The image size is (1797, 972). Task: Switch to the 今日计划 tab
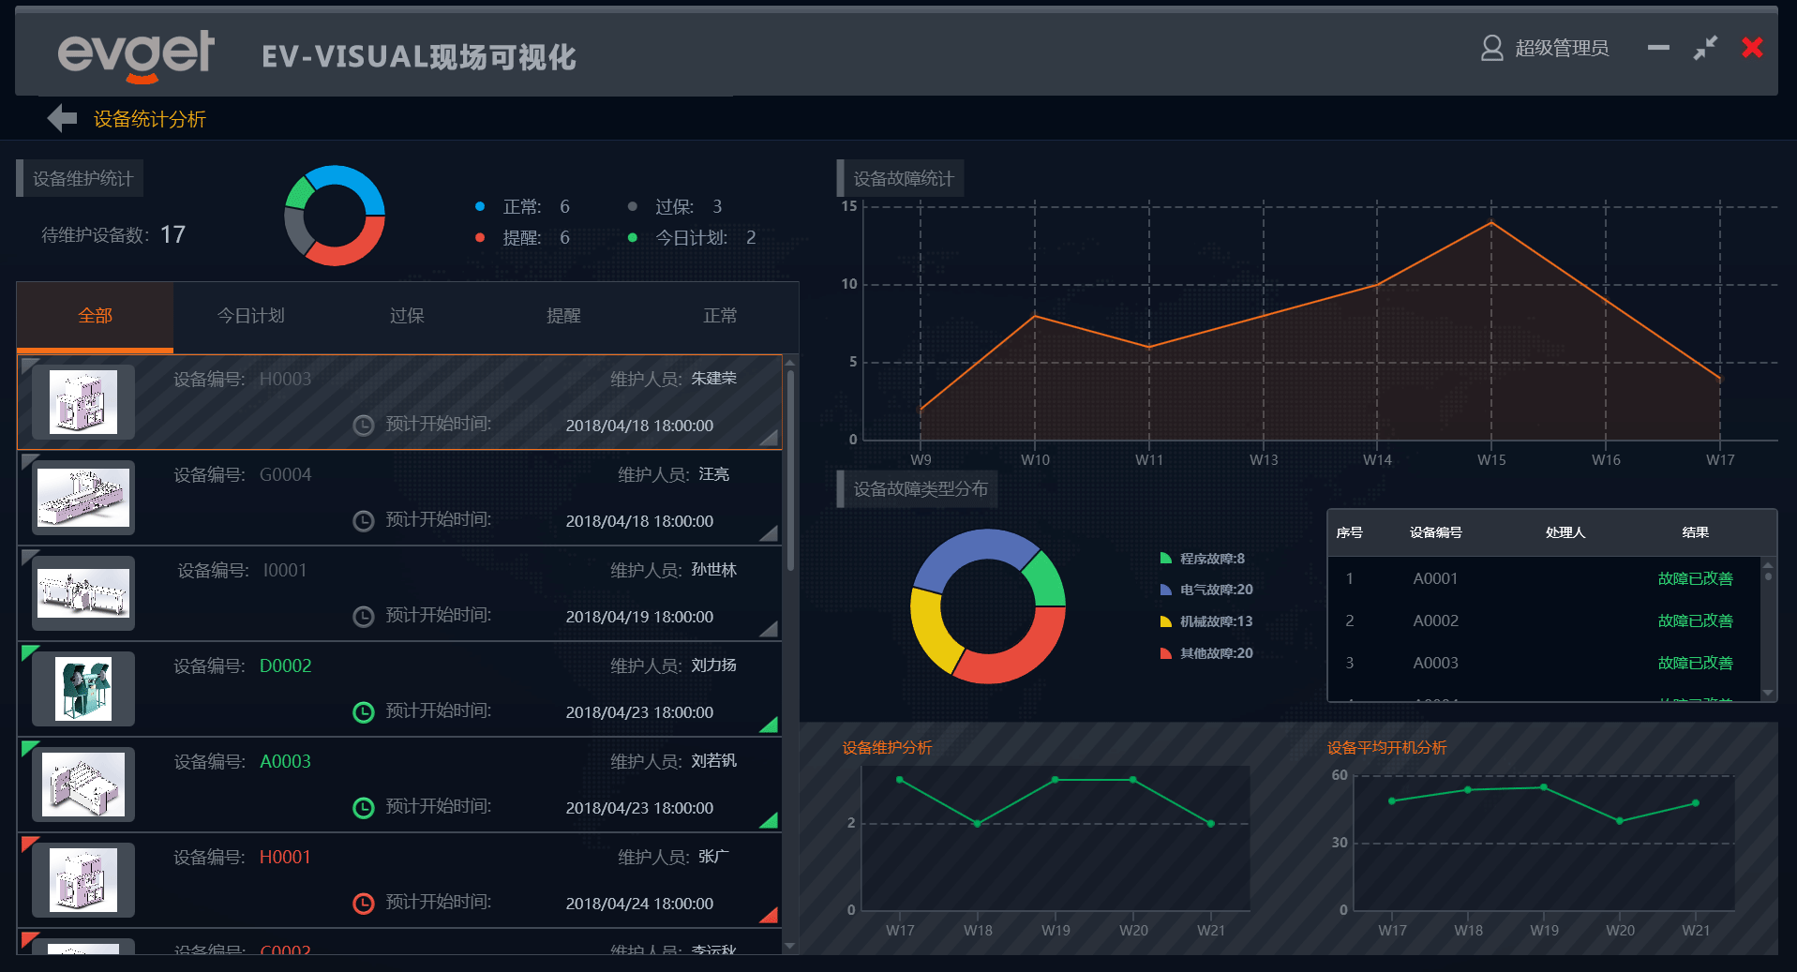coord(250,316)
